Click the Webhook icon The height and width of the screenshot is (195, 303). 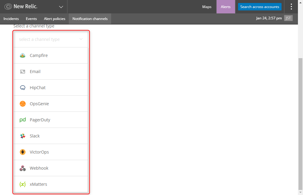point(23,168)
